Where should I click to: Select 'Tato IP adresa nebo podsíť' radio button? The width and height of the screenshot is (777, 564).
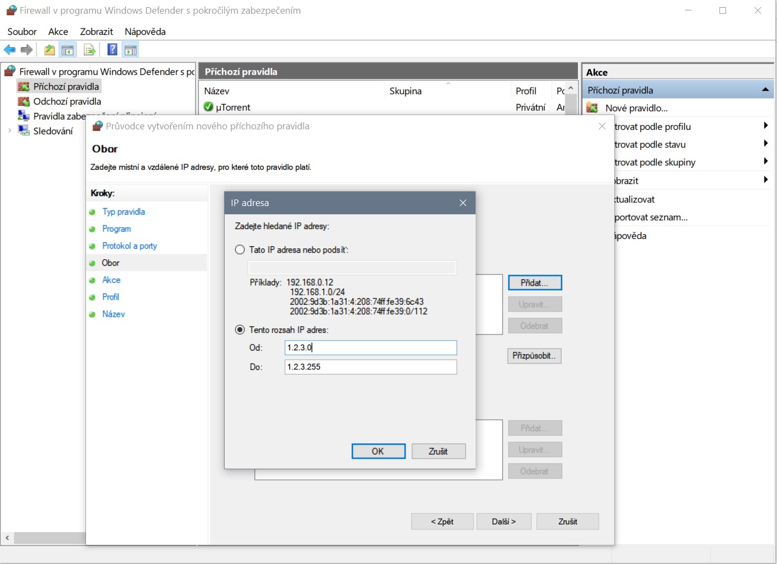[x=240, y=250]
